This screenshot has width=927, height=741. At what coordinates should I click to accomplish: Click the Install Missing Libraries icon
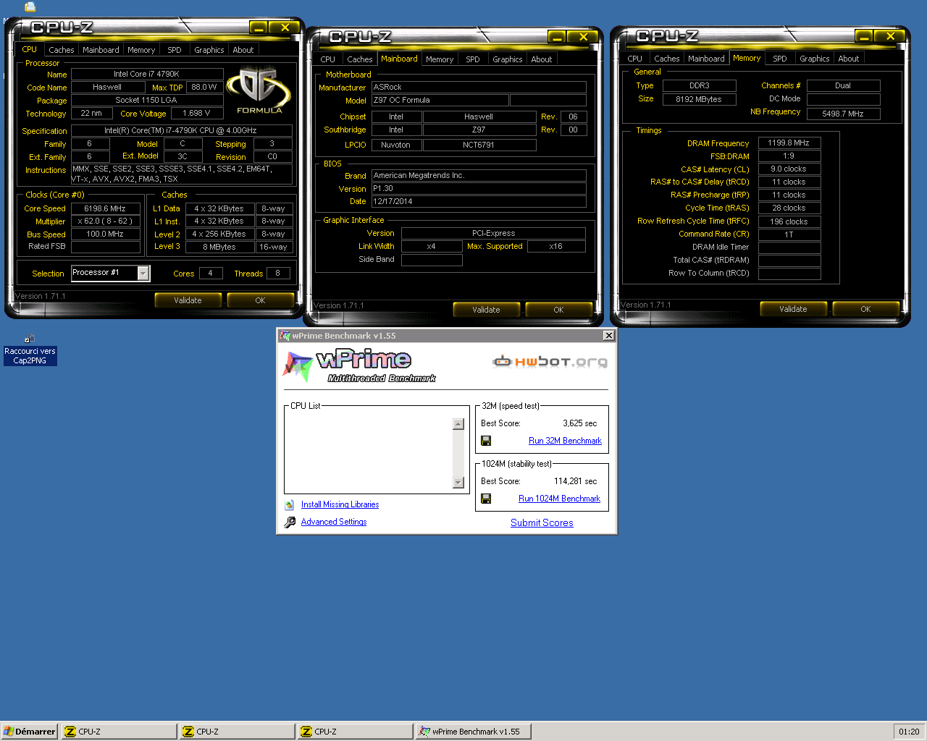tap(290, 505)
